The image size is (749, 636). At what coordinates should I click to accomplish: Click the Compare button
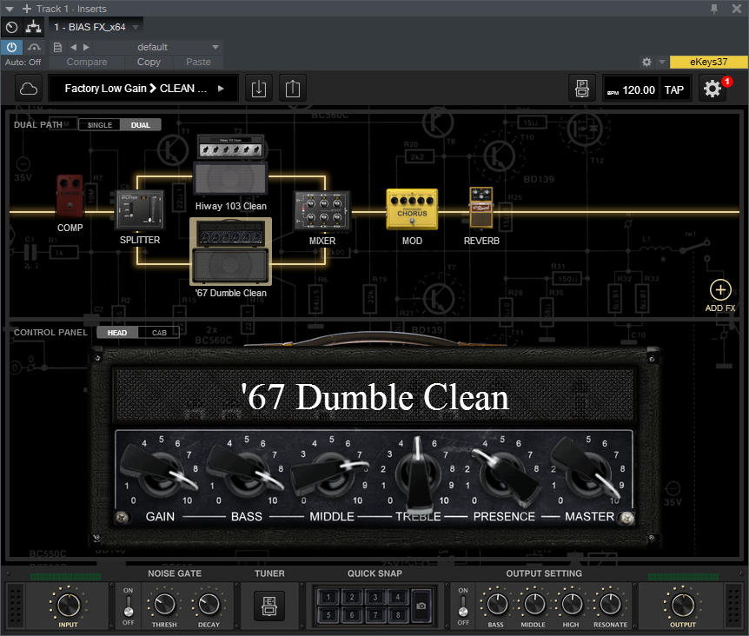[87, 62]
